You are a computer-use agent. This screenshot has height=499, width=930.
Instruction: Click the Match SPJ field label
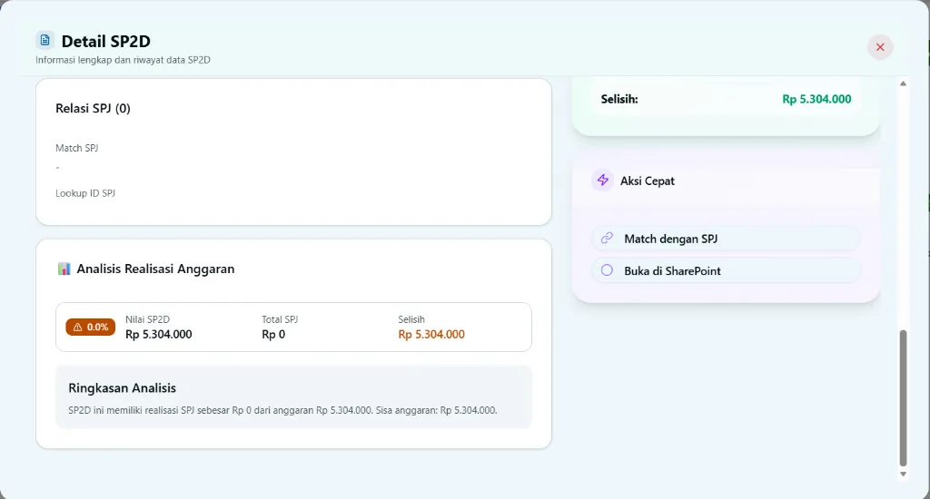[x=76, y=148]
